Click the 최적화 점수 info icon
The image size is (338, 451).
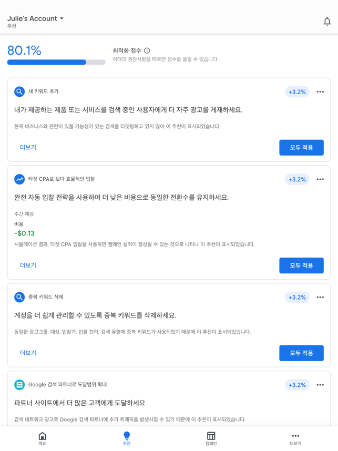click(x=147, y=50)
